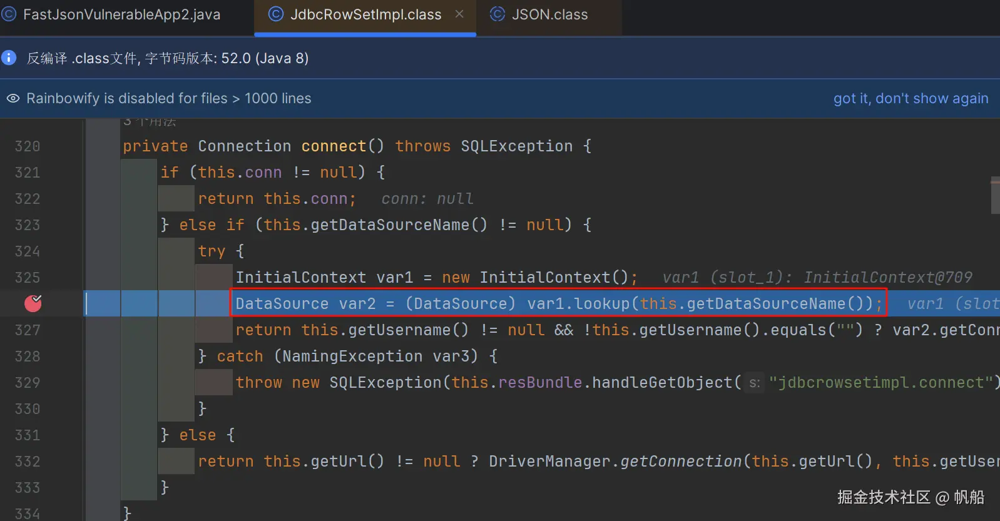The image size is (1000, 521).
Task: Click var1.lookup call on highlighted line
Action: (578, 304)
